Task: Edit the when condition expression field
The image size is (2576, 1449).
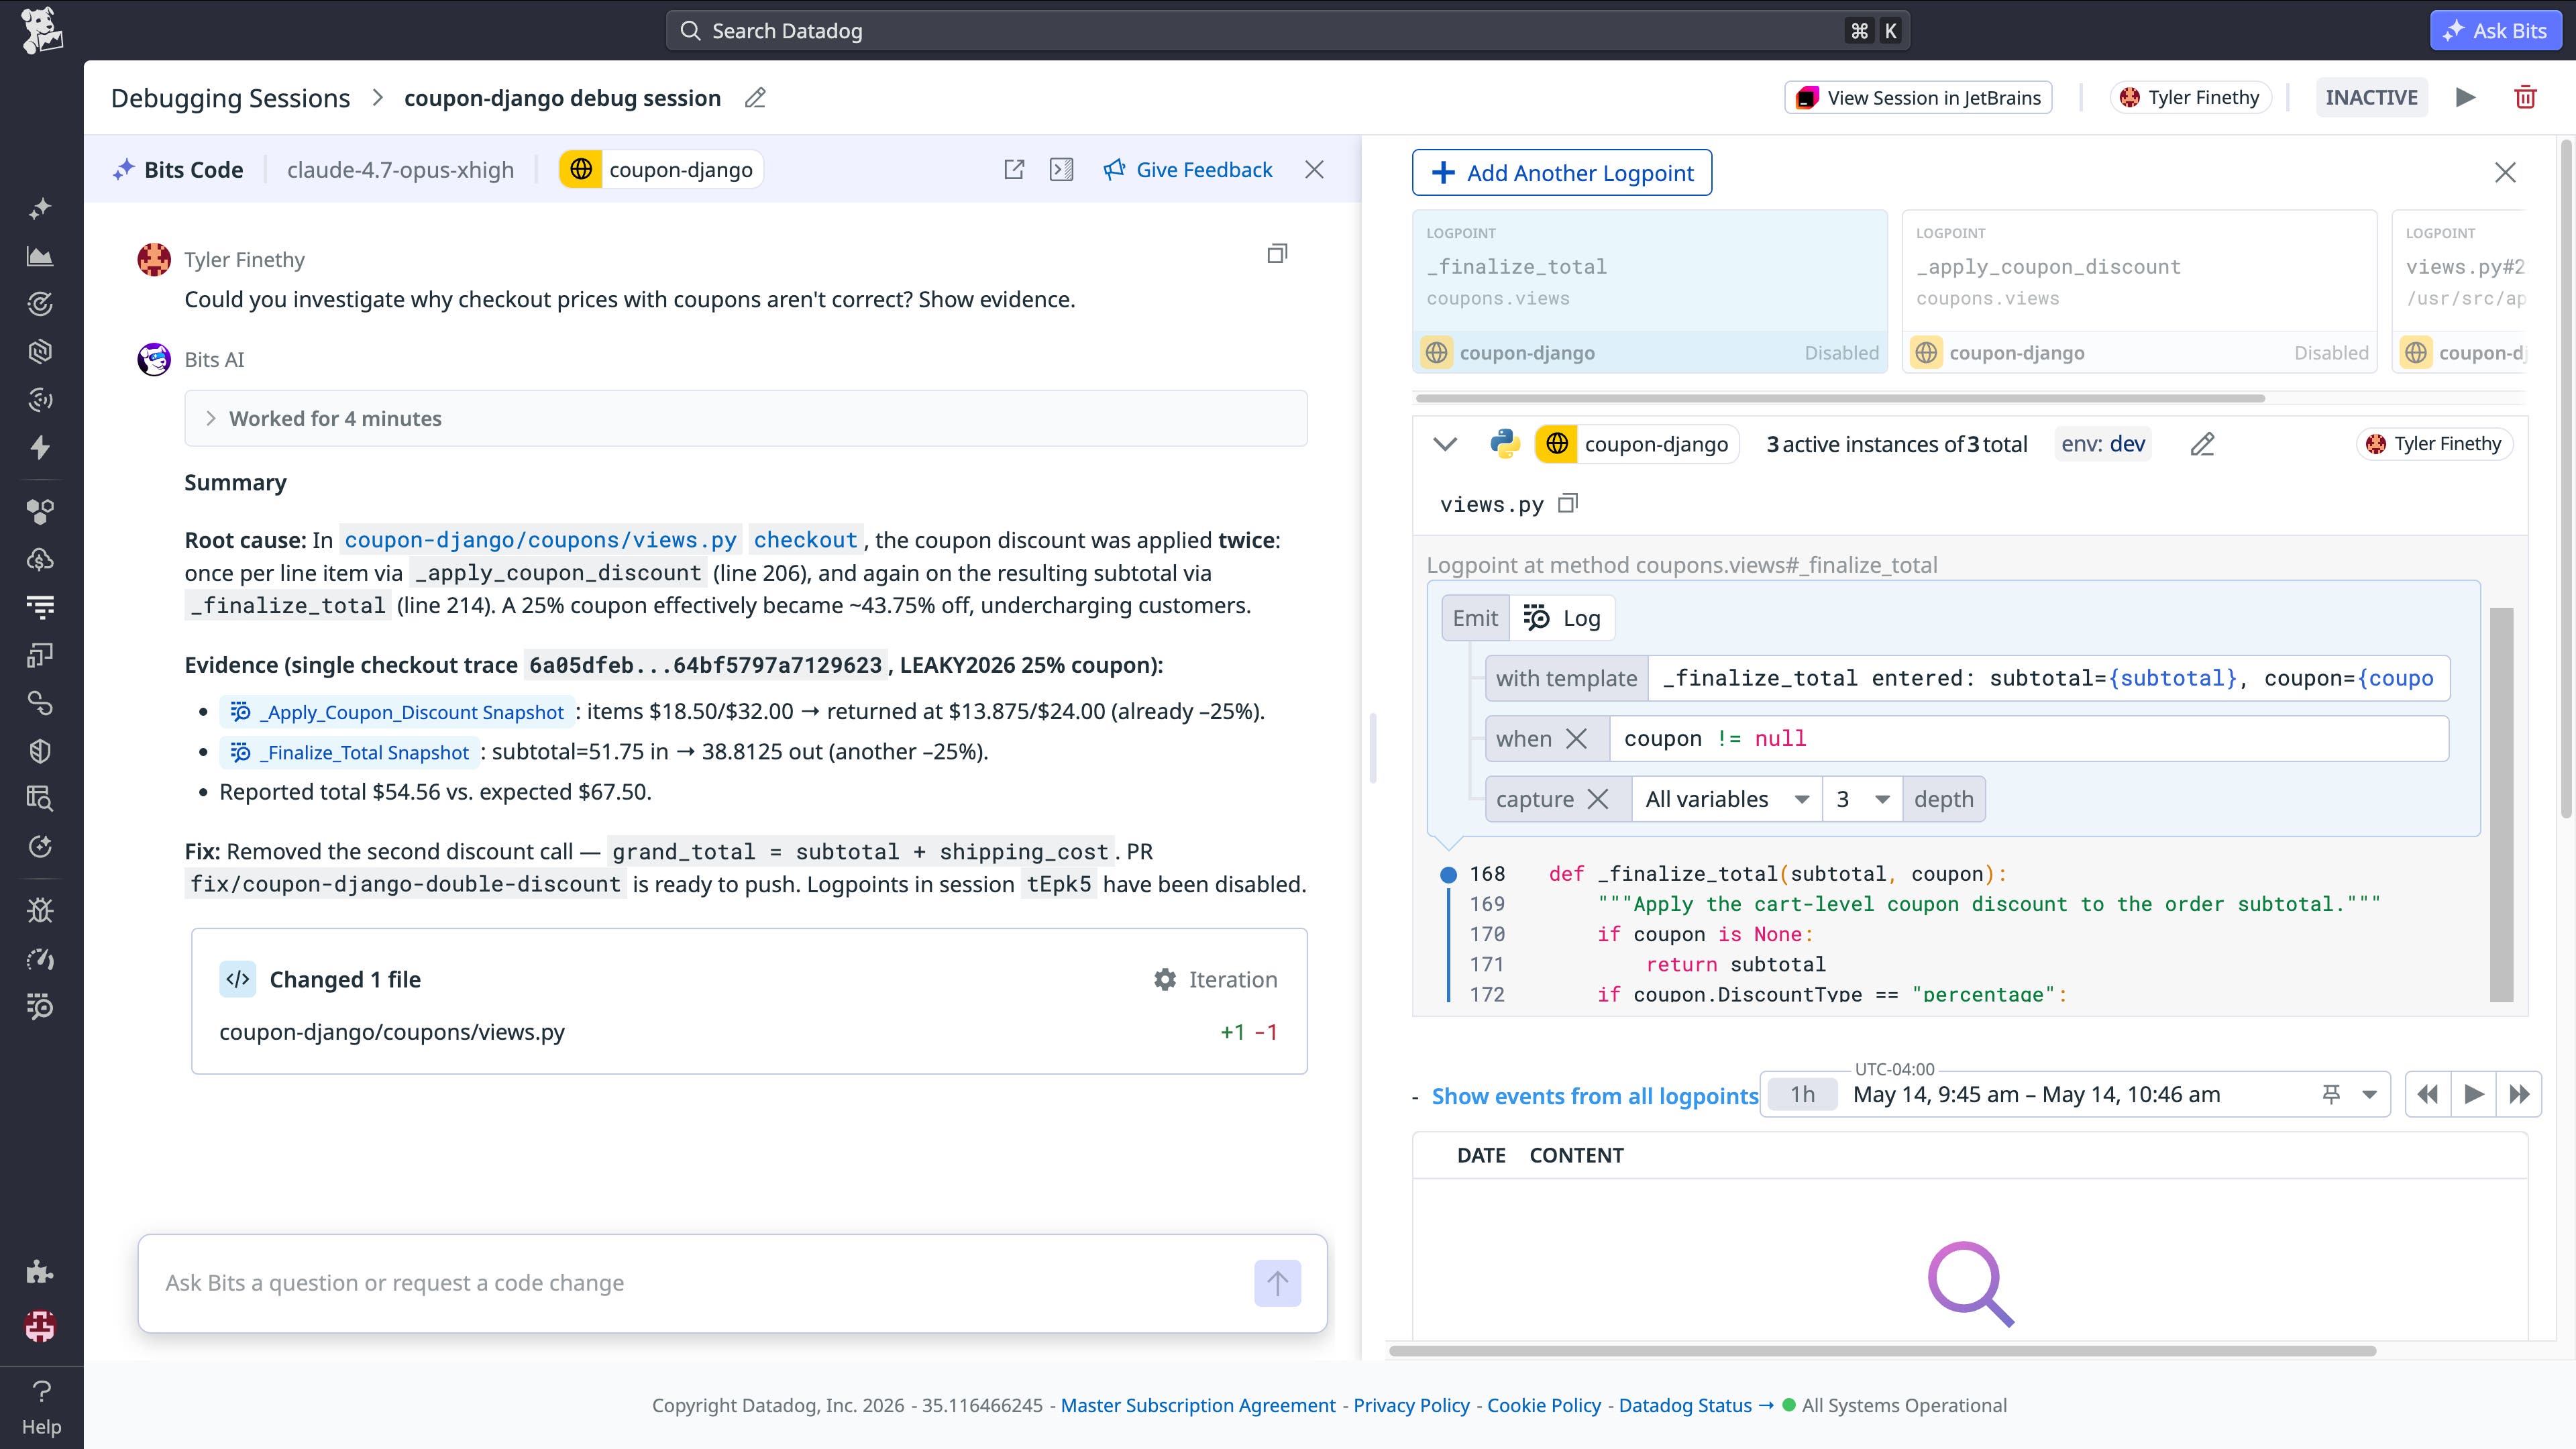Action: click(x=2029, y=738)
